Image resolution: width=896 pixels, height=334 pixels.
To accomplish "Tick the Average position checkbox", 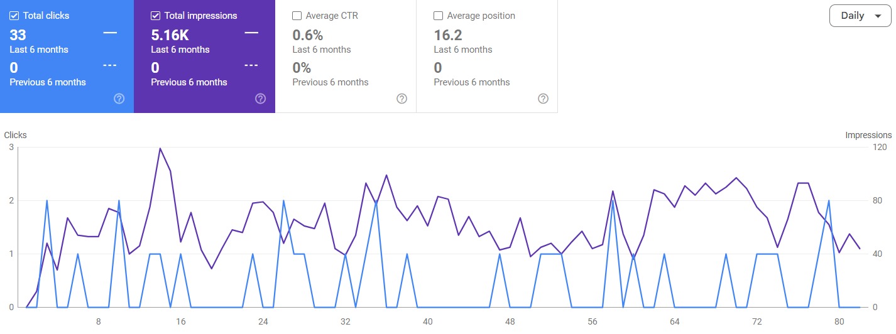I will [x=439, y=16].
